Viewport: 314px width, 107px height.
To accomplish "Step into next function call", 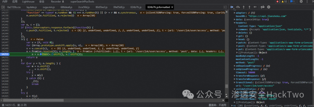I will coord(244,7).
